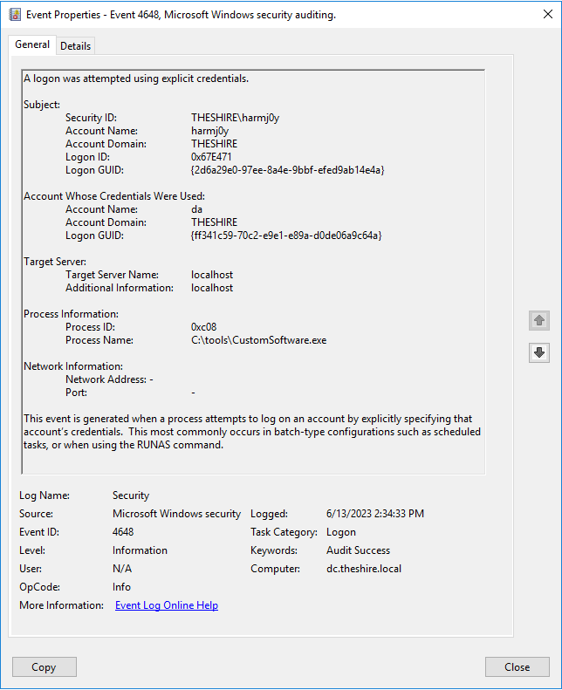562x690 pixels.
Task: Open the Event Log Online Help link
Action: click(167, 605)
